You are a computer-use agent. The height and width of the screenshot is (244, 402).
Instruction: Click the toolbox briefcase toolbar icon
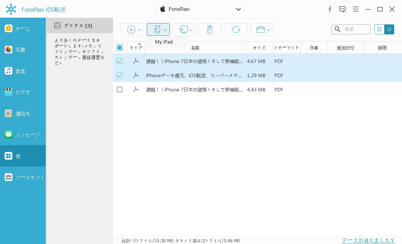point(261,29)
